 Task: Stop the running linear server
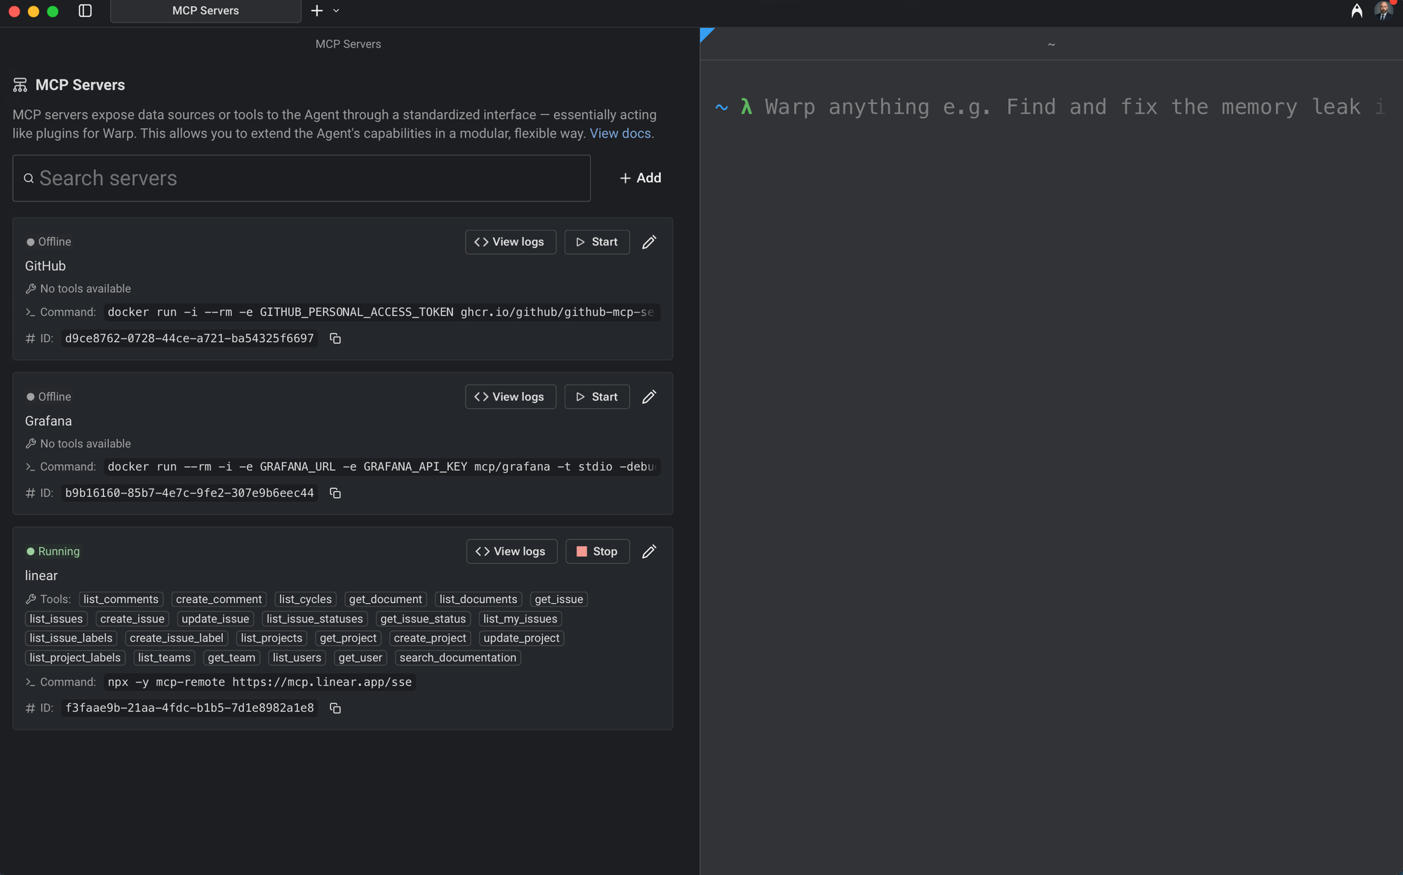click(x=597, y=552)
